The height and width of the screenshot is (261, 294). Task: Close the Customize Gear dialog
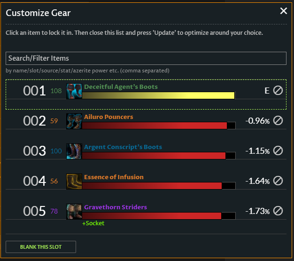point(284,11)
